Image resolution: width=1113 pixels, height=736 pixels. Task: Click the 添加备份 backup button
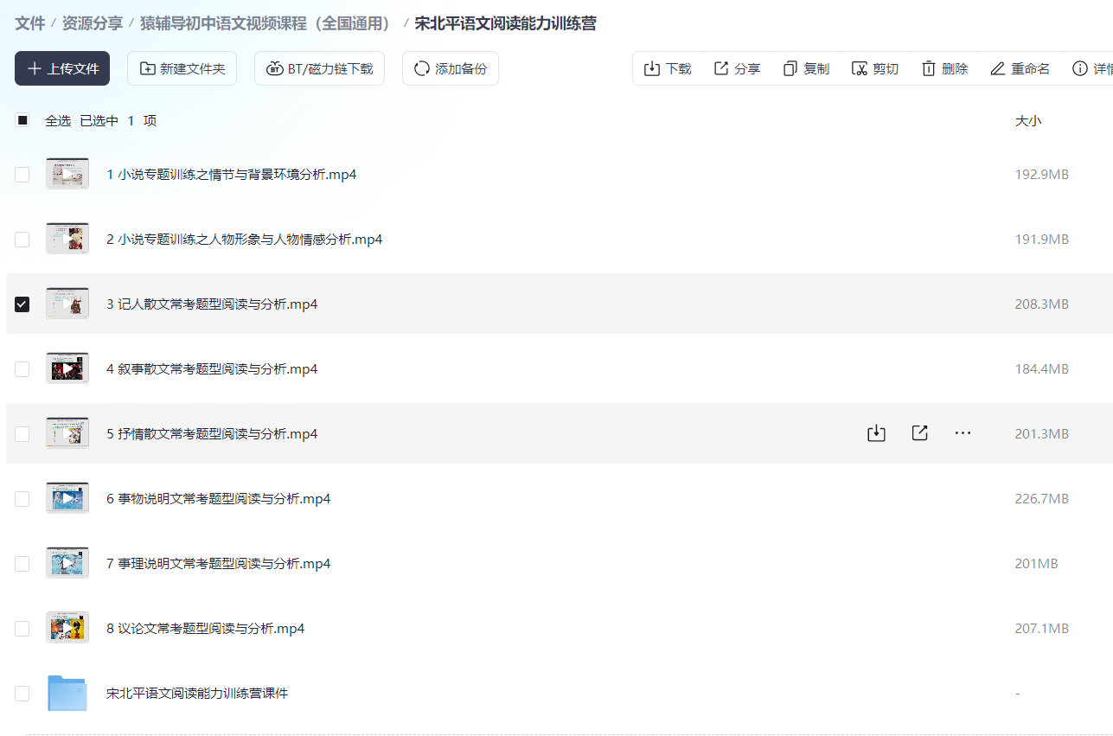tap(450, 68)
